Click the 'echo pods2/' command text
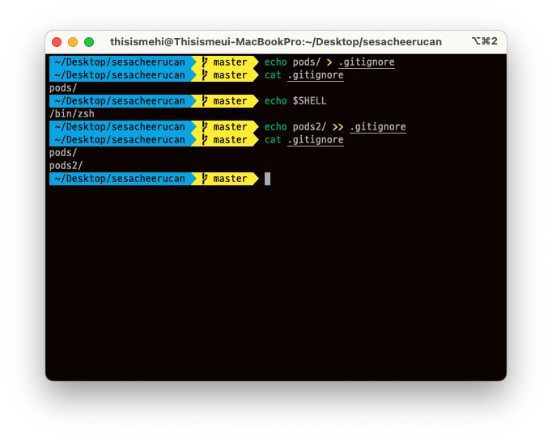The image size is (552, 441). [295, 127]
